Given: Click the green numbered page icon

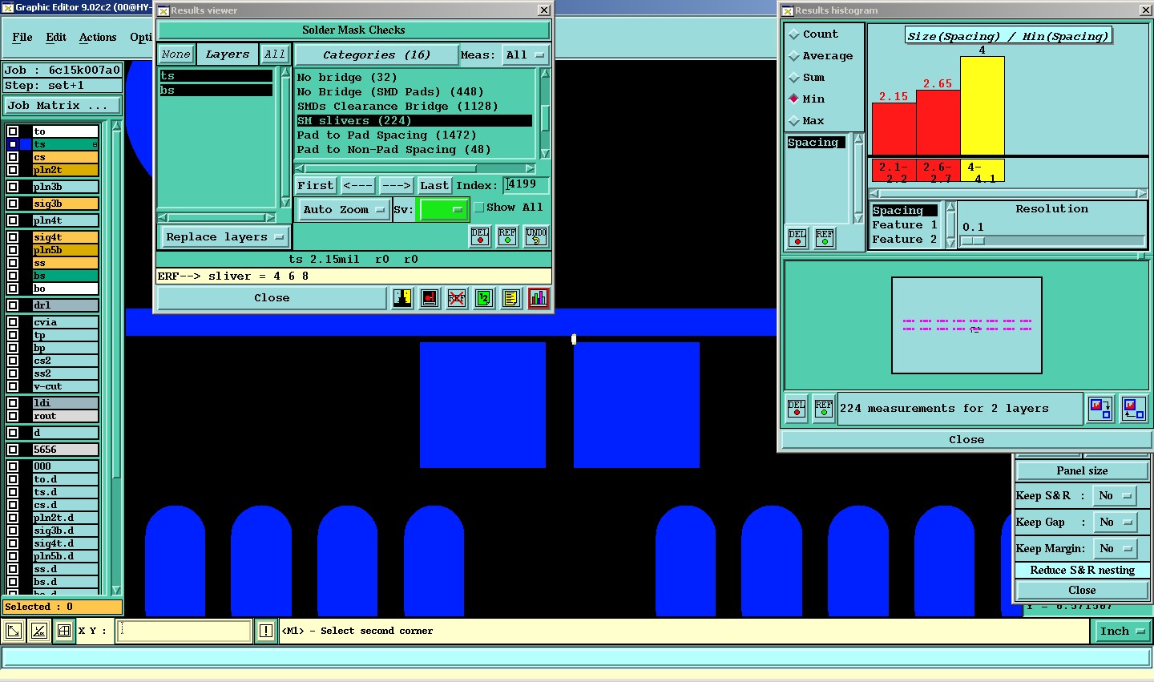Looking at the screenshot, I should tap(484, 298).
